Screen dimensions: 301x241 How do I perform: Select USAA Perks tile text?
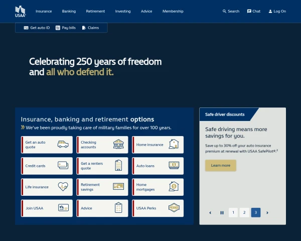pyautogui.click(x=146, y=208)
